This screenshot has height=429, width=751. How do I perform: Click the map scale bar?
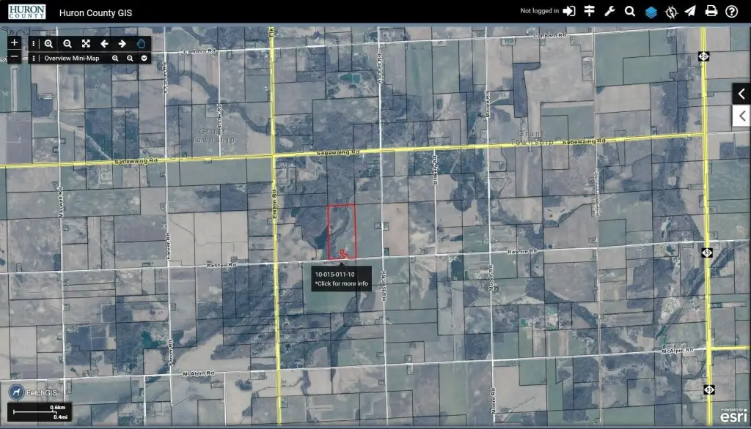pyautogui.click(x=40, y=411)
